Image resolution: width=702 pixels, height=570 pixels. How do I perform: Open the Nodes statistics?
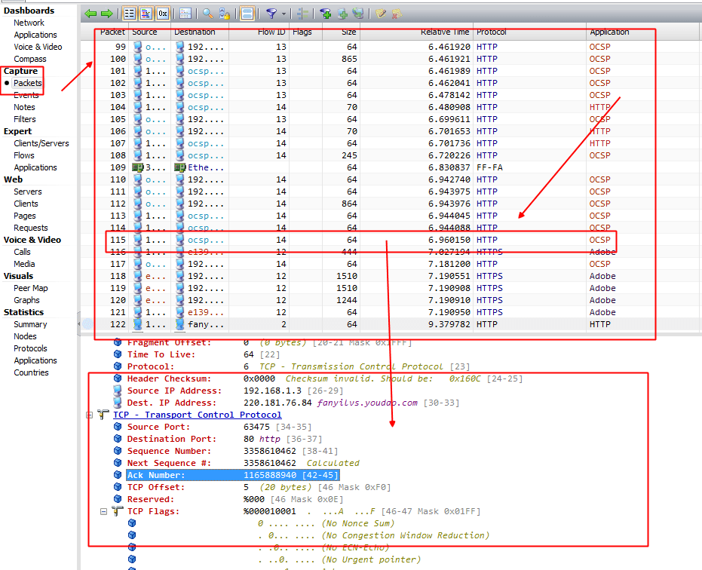click(25, 337)
